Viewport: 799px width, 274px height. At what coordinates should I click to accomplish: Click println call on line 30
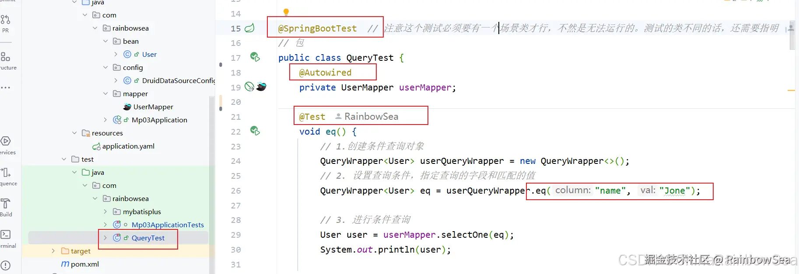[x=396, y=250]
